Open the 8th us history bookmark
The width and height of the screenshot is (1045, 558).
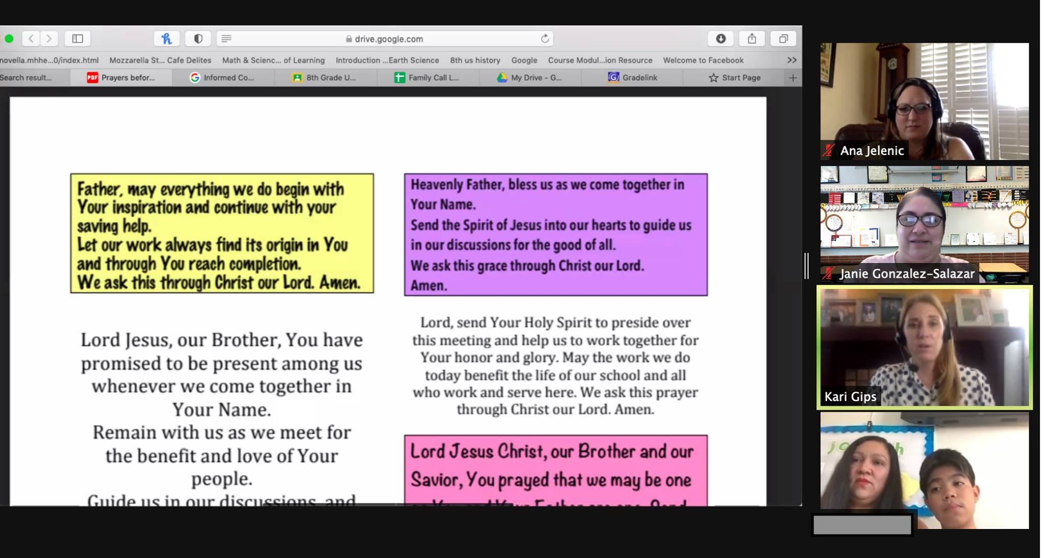pyautogui.click(x=475, y=60)
